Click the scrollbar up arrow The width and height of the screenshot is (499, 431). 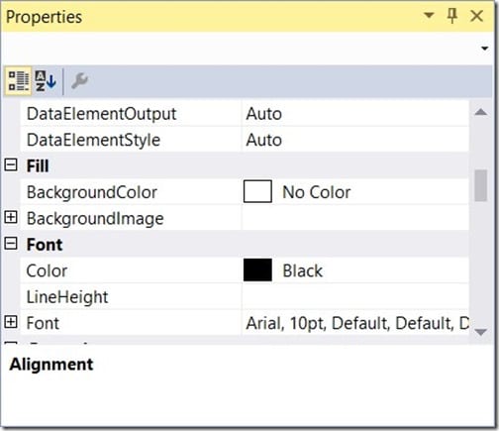click(481, 112)
